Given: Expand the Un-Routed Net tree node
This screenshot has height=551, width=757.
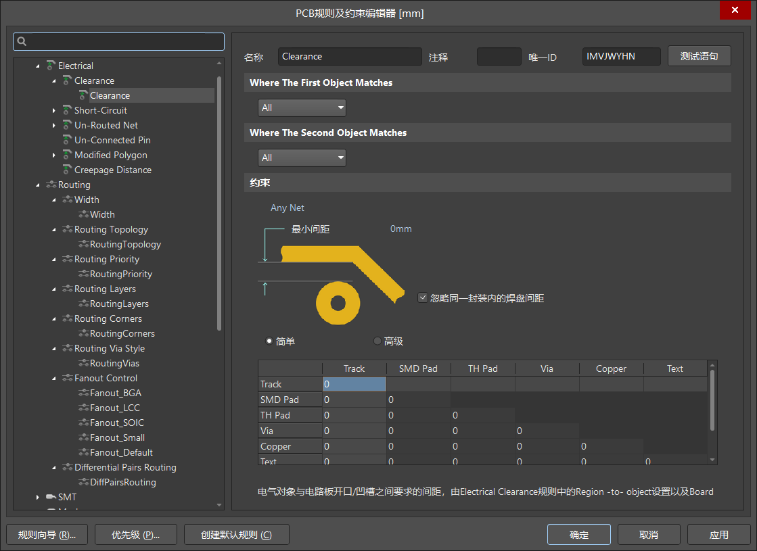Looking at the screenshot, I should pyautogui.click(x=54, y=125).
